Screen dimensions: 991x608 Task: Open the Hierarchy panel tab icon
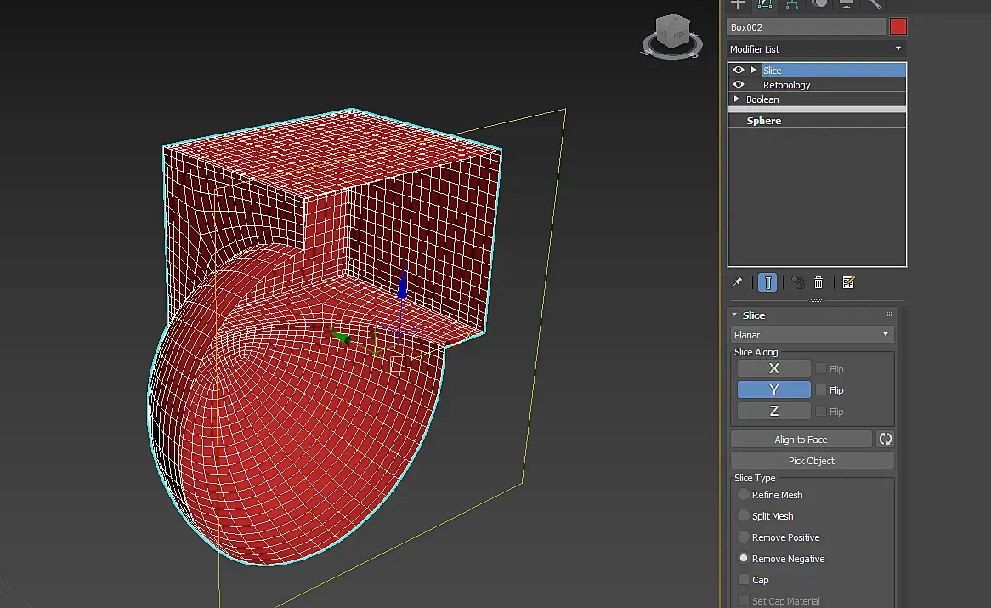coord(791,3)
